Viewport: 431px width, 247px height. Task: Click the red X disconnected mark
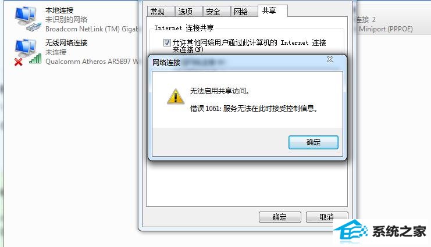pyautogui.click(x=19, y=62)
